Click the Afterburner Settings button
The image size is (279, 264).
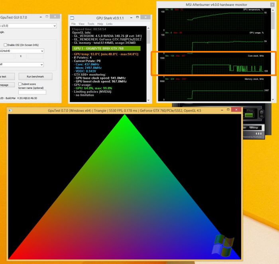pos(254,128)
